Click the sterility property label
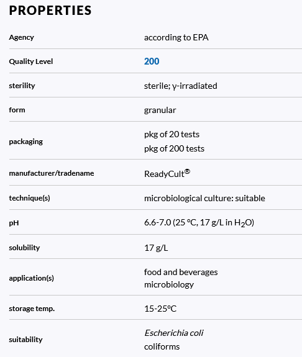This screenshot has height=357, width=302. 22,86
